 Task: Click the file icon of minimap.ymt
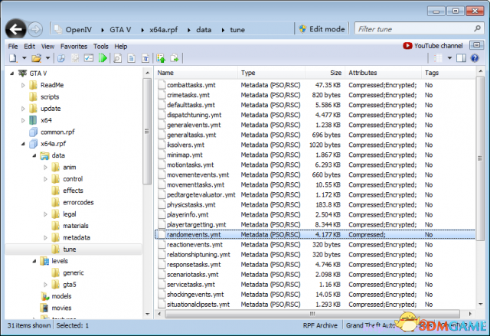click(162, 155)
